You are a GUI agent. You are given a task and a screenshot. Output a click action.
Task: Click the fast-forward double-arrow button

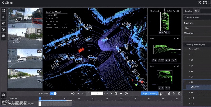pos(121,93)
